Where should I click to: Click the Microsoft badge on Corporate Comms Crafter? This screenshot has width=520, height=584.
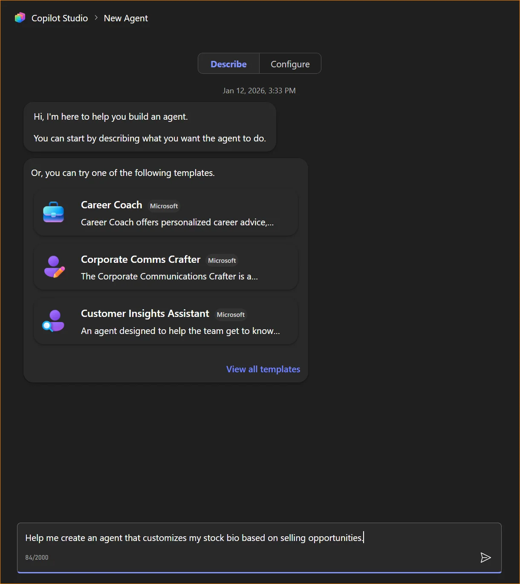click(x=222, y=260)
